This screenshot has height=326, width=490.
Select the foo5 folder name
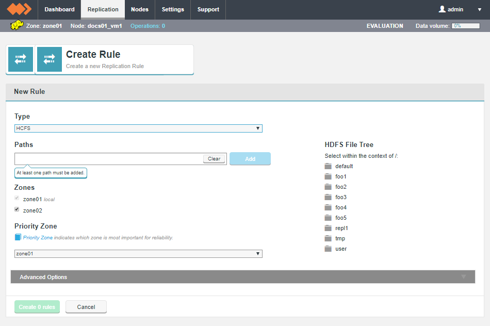coord(340,218)
